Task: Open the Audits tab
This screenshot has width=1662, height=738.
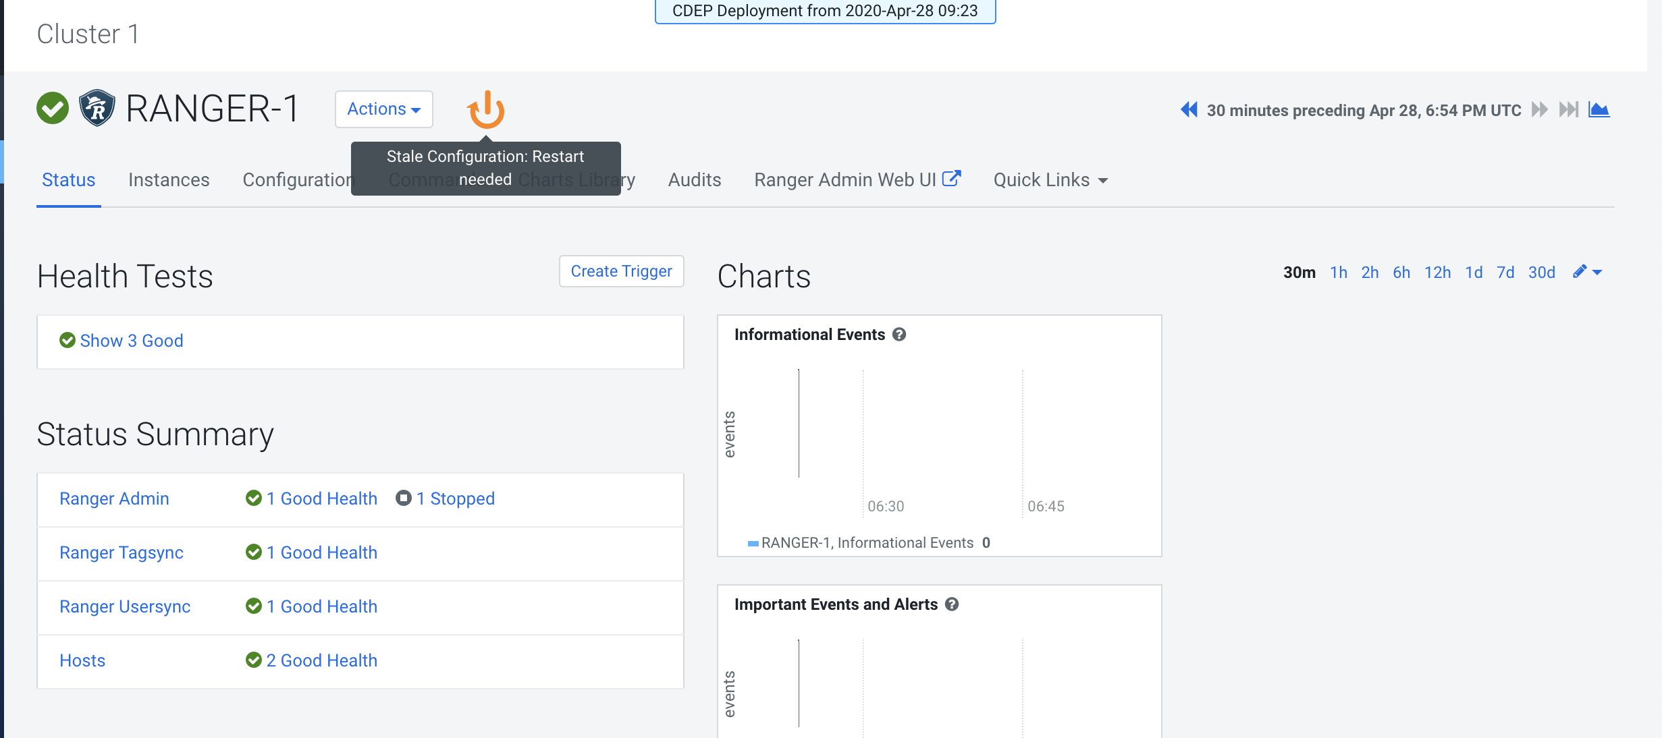Action: tap(694, 180)
